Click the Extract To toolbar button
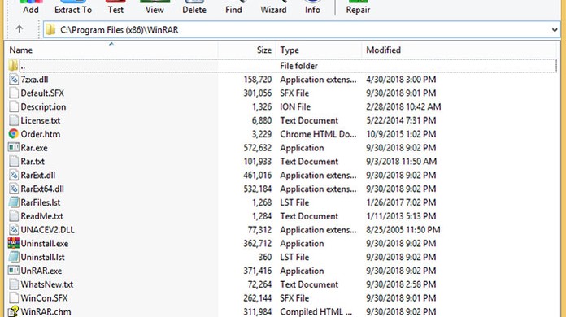Screen dimensions: 566x317 73,7
